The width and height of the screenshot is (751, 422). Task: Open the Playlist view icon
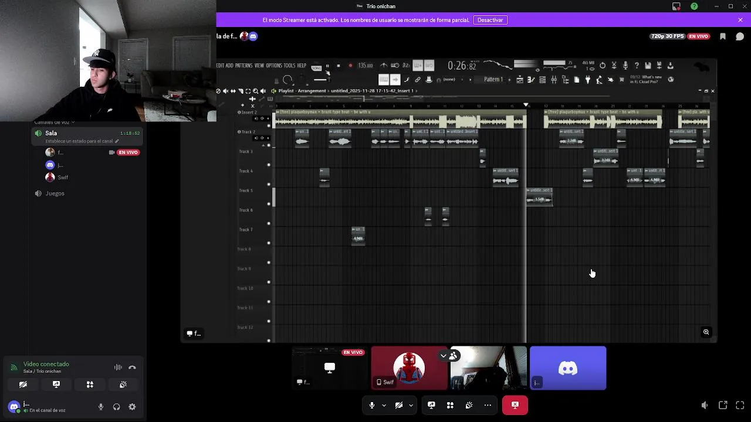click(520, 79)
